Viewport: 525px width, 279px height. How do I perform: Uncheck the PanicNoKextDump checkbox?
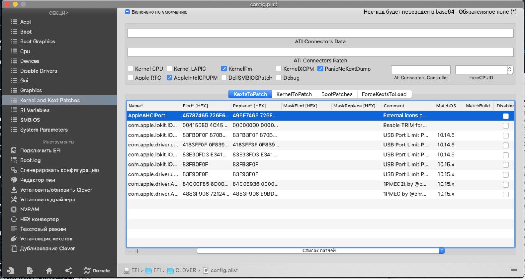[x=321, y=69]
